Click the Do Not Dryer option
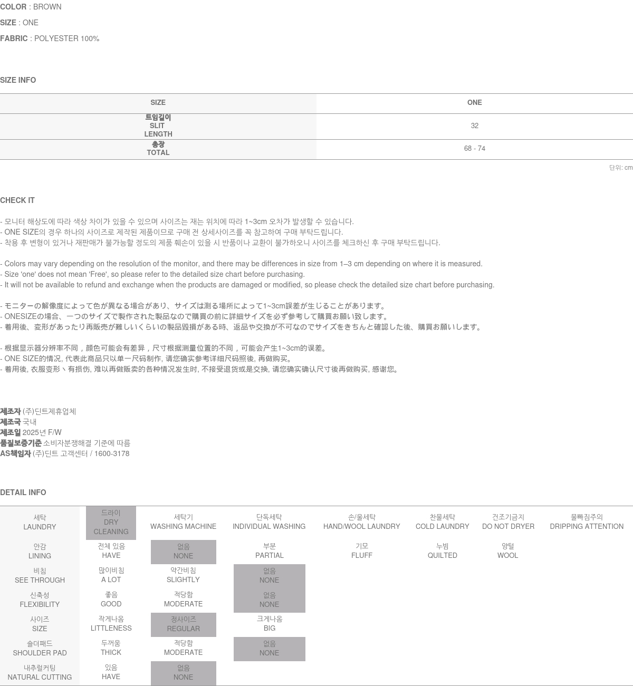Screen dimensions: 633x686 508,522
